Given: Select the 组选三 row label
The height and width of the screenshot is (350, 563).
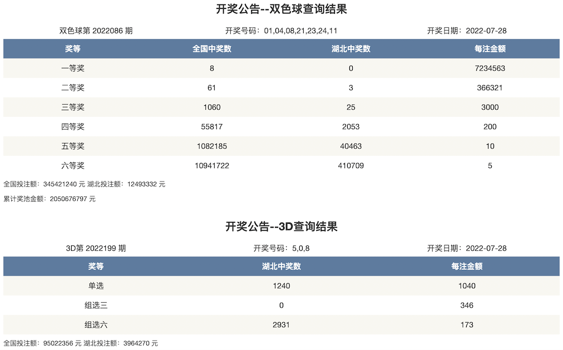Looking at the screenshot, I should (x=96, y=305).
